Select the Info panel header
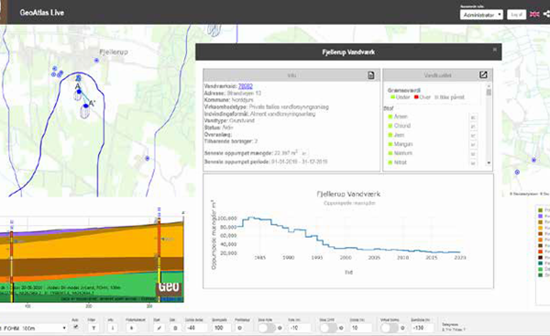The image size is (550, 336). pyautogui.click(x=291, y=75)
